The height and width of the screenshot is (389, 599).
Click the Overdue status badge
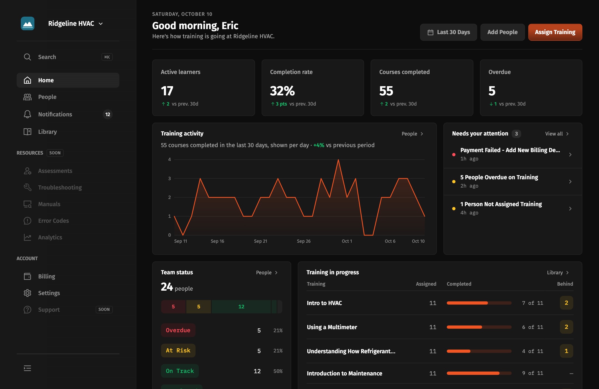click(x=178, y=330)
